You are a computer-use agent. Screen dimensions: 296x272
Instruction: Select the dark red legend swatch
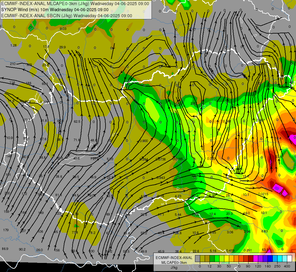coord(251,259)
